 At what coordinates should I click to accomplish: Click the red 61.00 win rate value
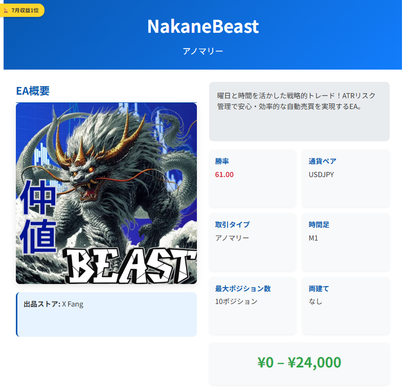[x=224, y=175]
